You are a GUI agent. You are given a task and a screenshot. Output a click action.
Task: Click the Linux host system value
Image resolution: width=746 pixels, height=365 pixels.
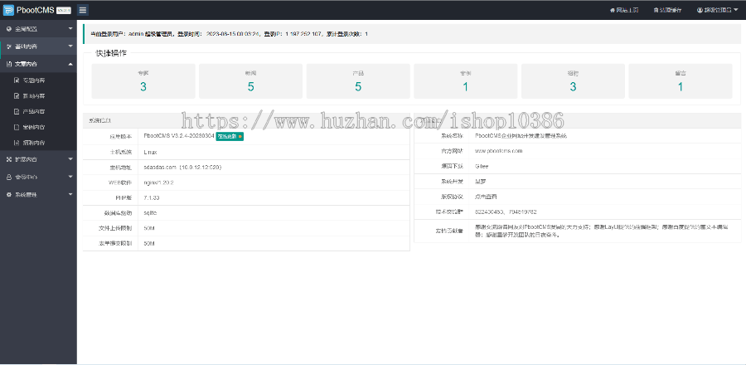[x=150, y=153]
